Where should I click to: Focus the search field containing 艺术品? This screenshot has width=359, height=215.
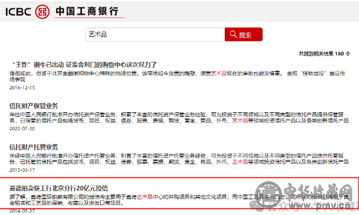point(155,34)
